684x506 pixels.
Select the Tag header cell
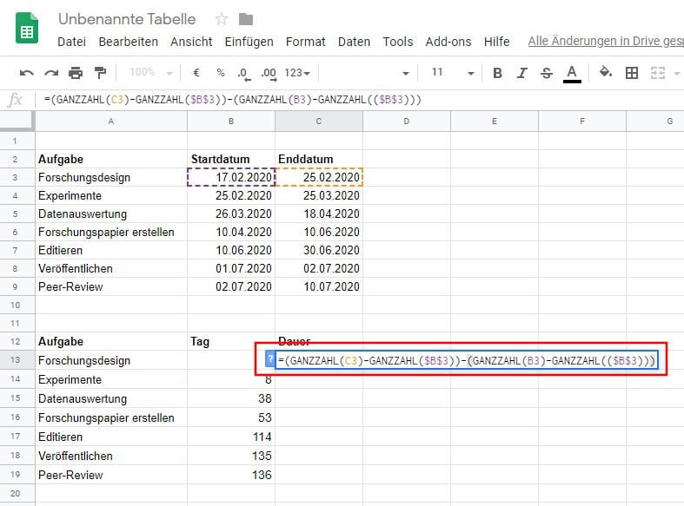click(x=231, y=341)
